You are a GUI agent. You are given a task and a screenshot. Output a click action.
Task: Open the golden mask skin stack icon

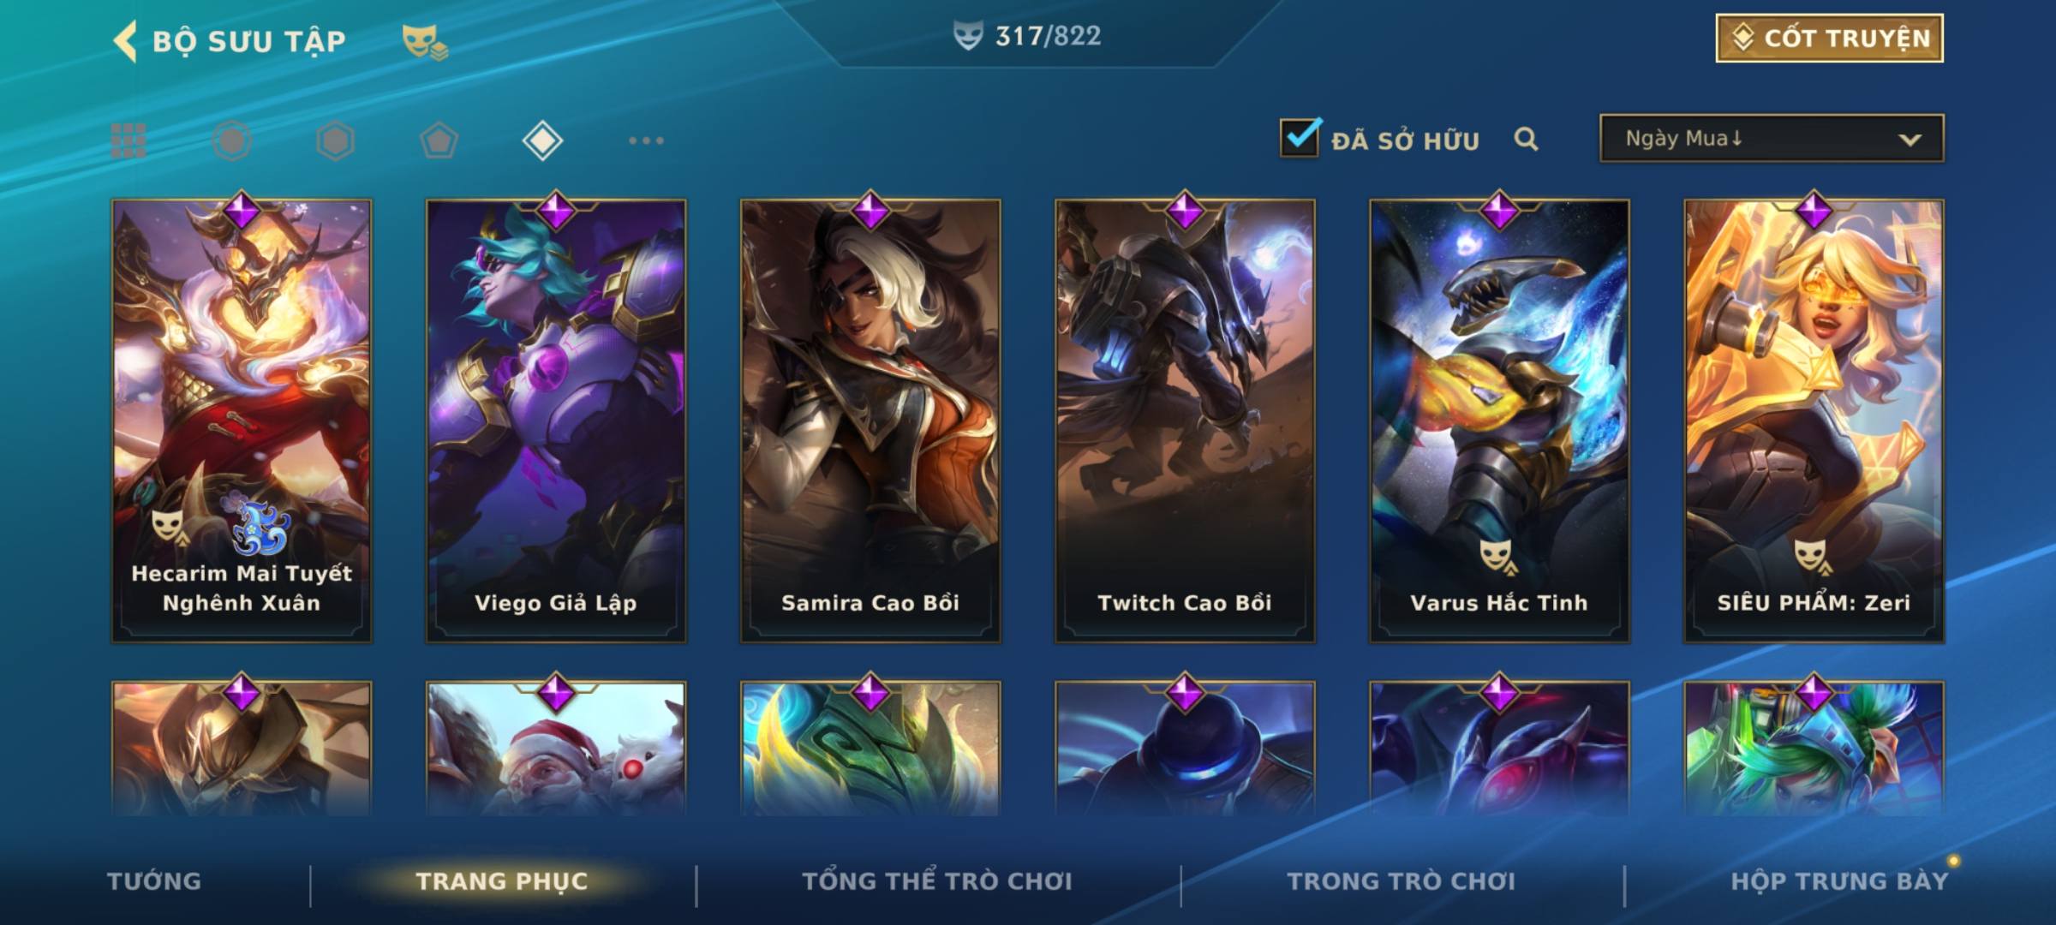424,41
